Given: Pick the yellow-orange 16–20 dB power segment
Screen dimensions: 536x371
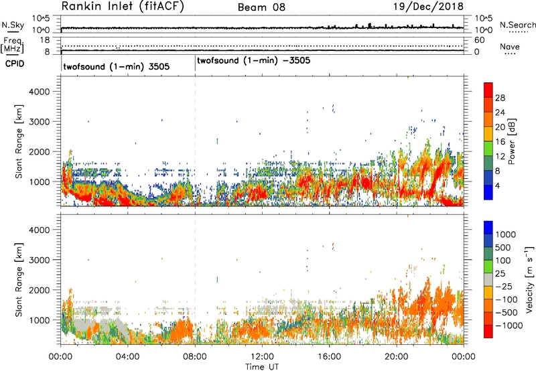Looking at the screenshot, I should 488,133.
